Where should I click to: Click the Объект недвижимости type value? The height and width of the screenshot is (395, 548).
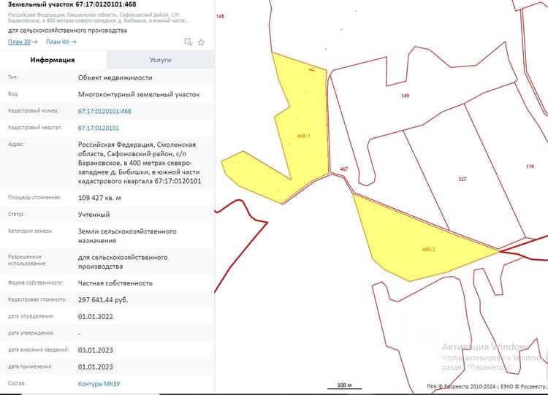click(x=115, y=77)
